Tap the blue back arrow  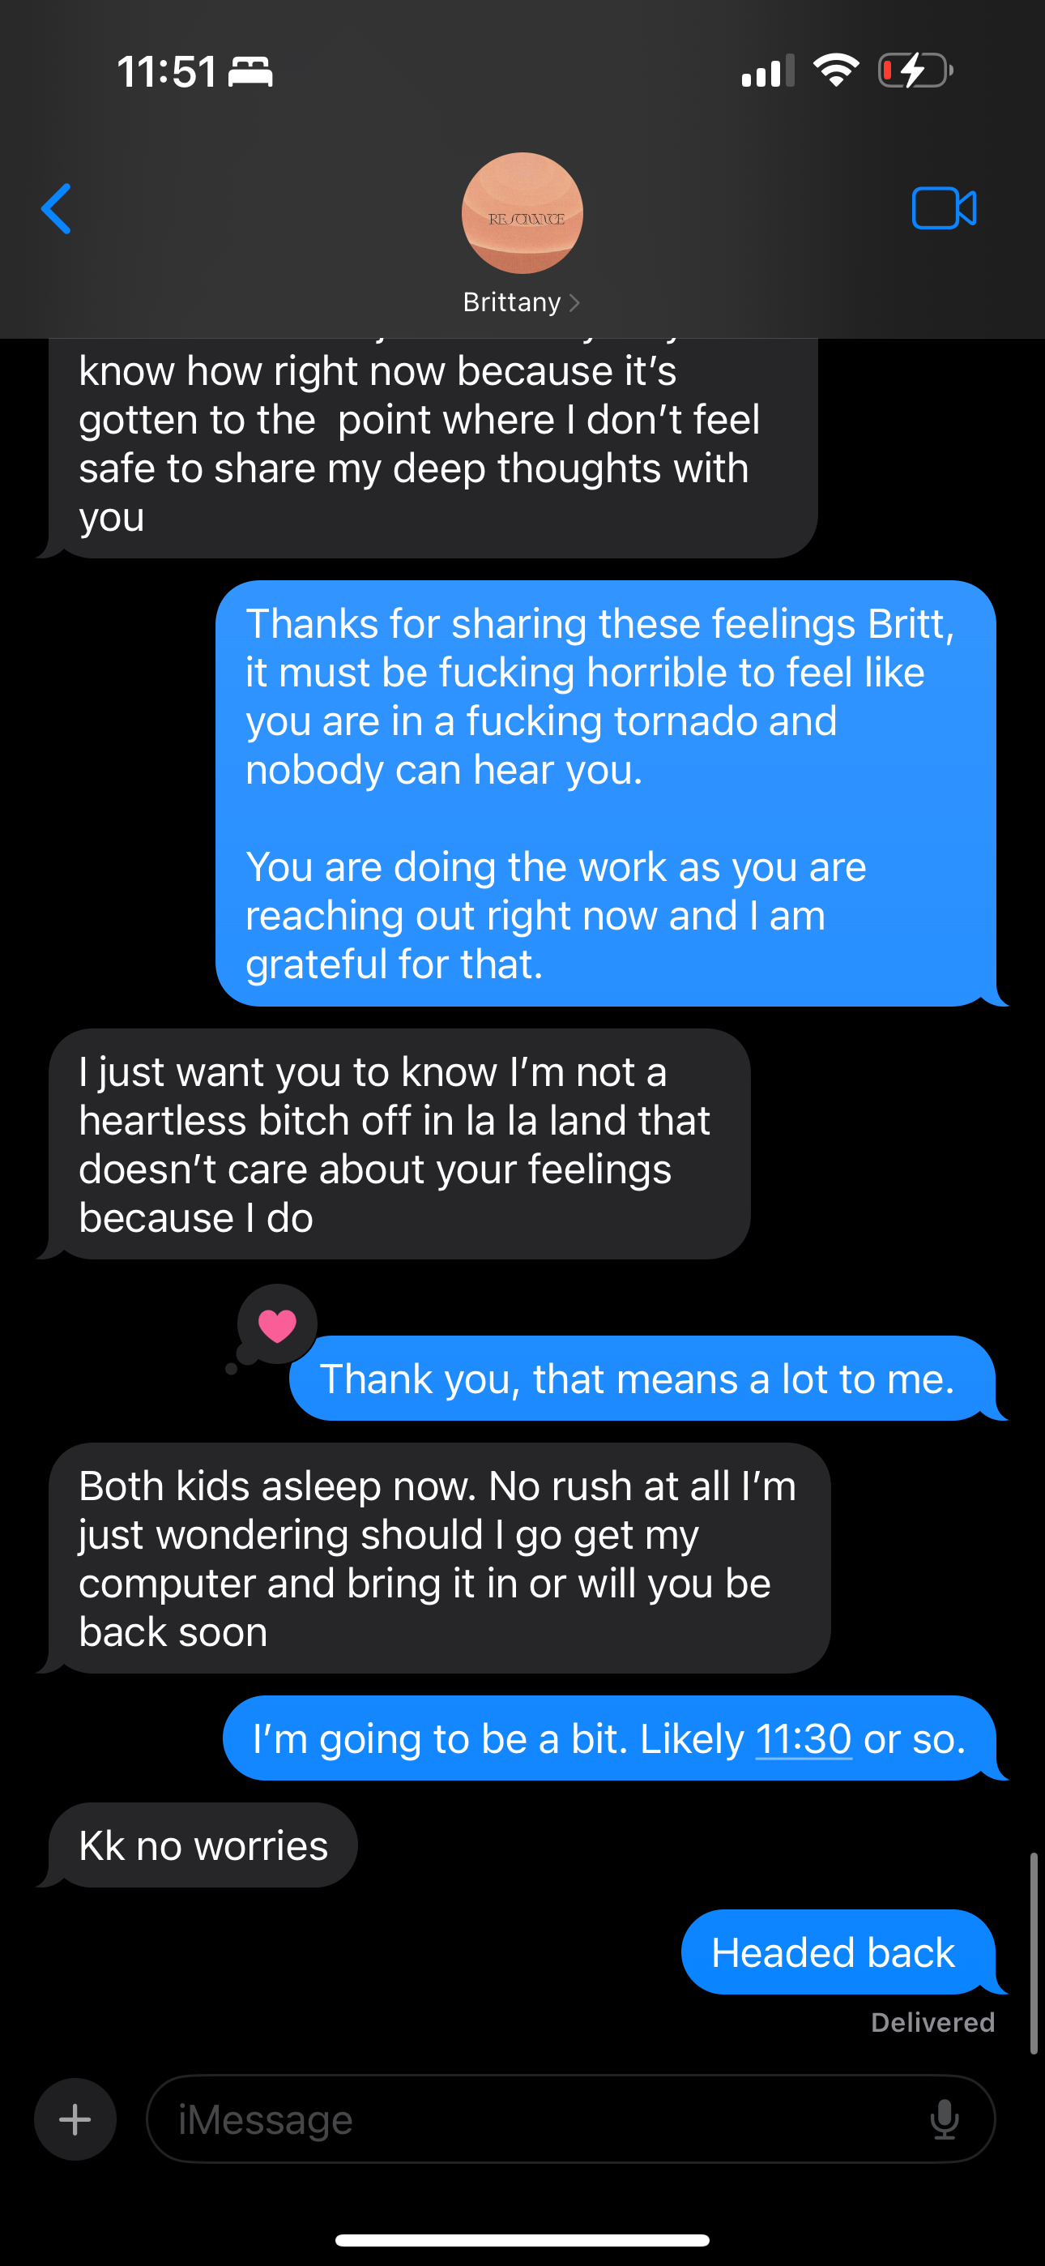(56, 209)
